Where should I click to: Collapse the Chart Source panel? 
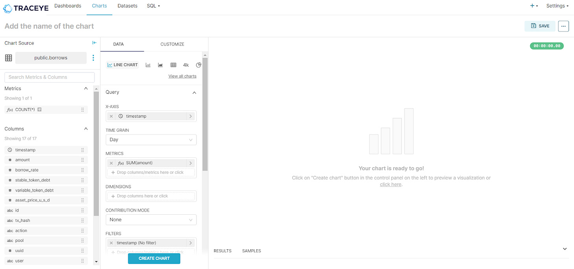94,43
